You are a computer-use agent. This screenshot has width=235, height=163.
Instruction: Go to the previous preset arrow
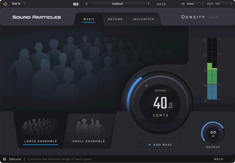point(87,4)
